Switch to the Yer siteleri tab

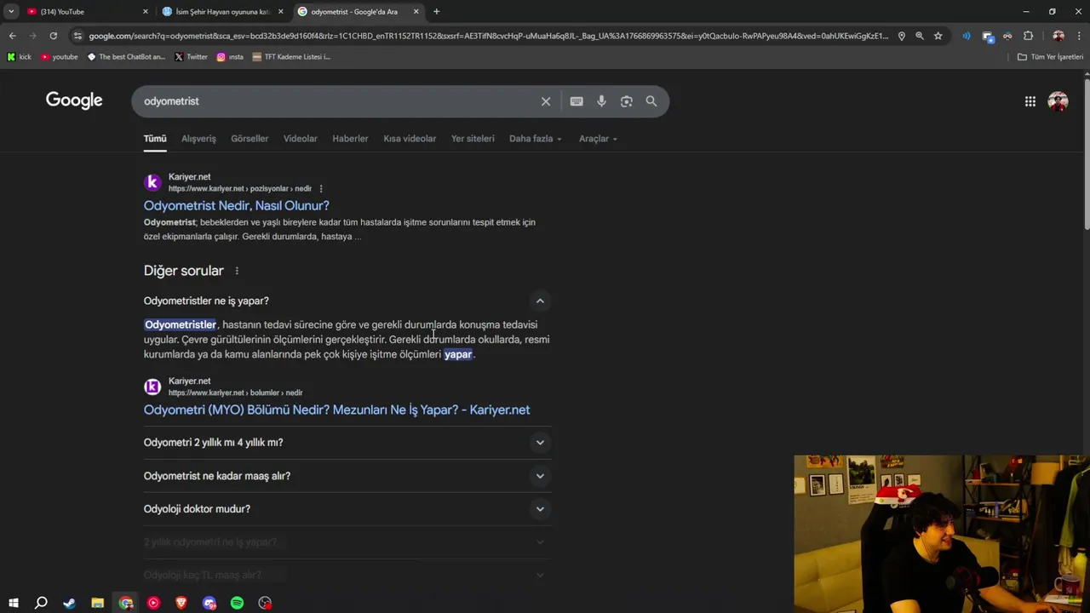point(473,139)
